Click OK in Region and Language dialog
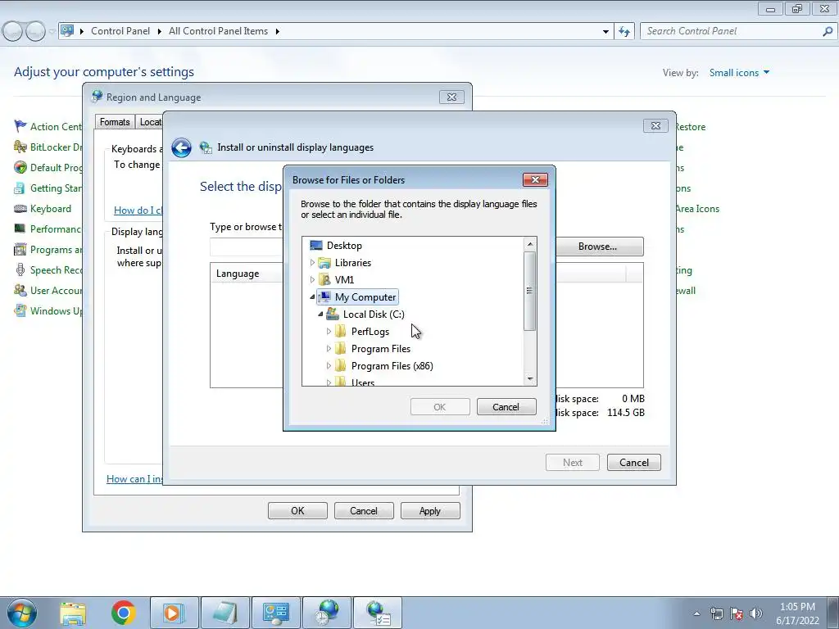839x629 pixels. tap(297, 511)
